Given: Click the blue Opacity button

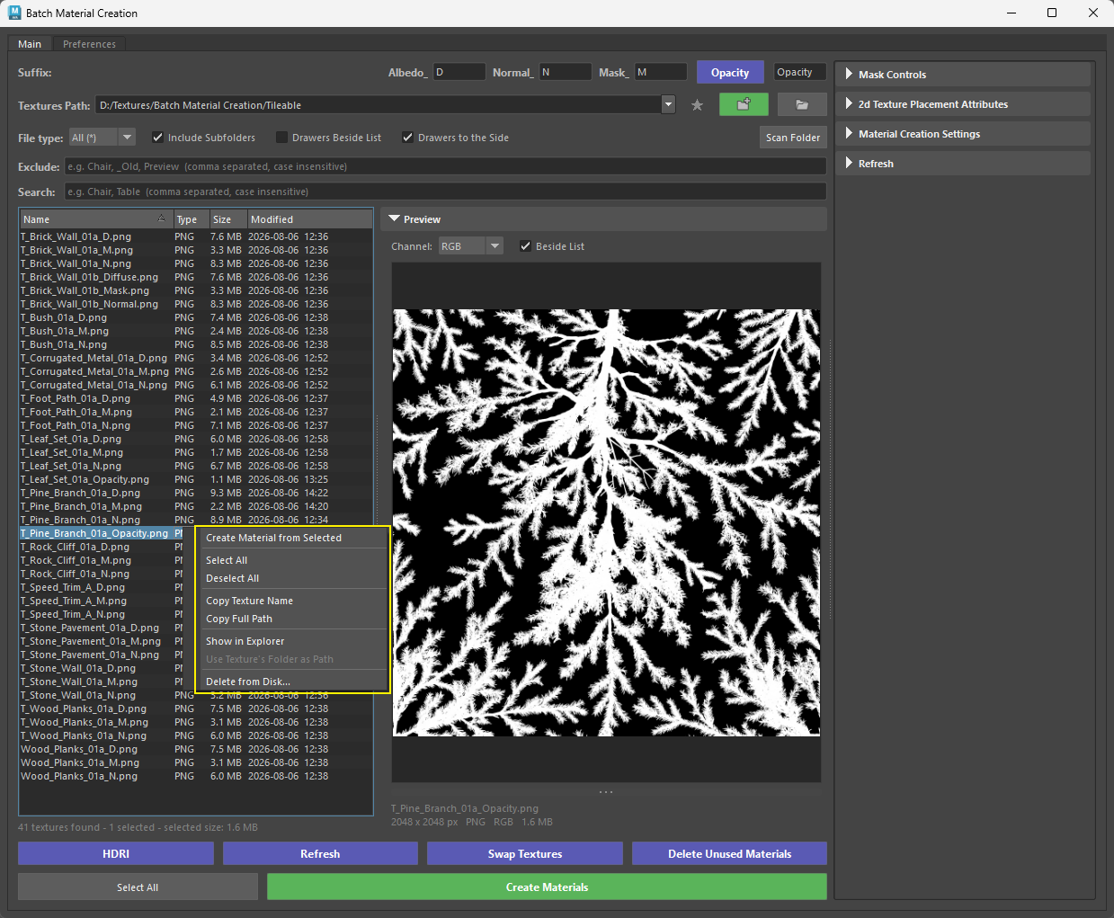Looking at the screenshot, I should coord(730,73).
